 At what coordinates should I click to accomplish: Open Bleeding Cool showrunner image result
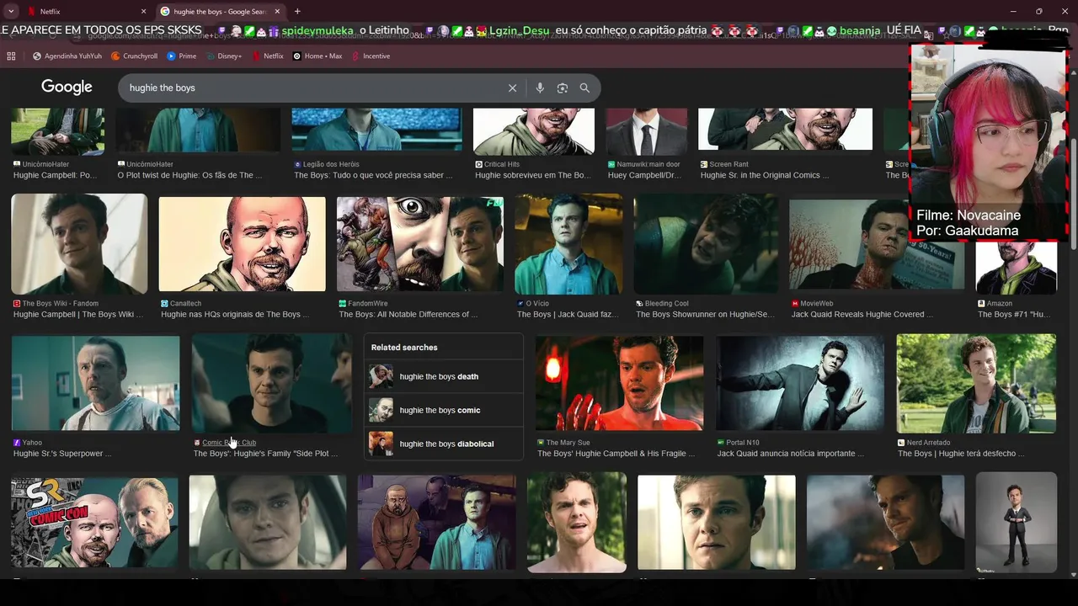pos(706,244)
